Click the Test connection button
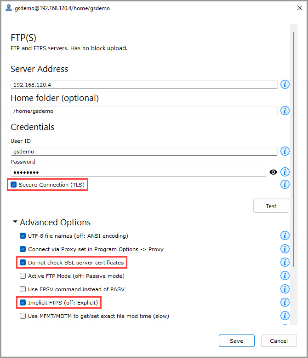 click(271, 206)
